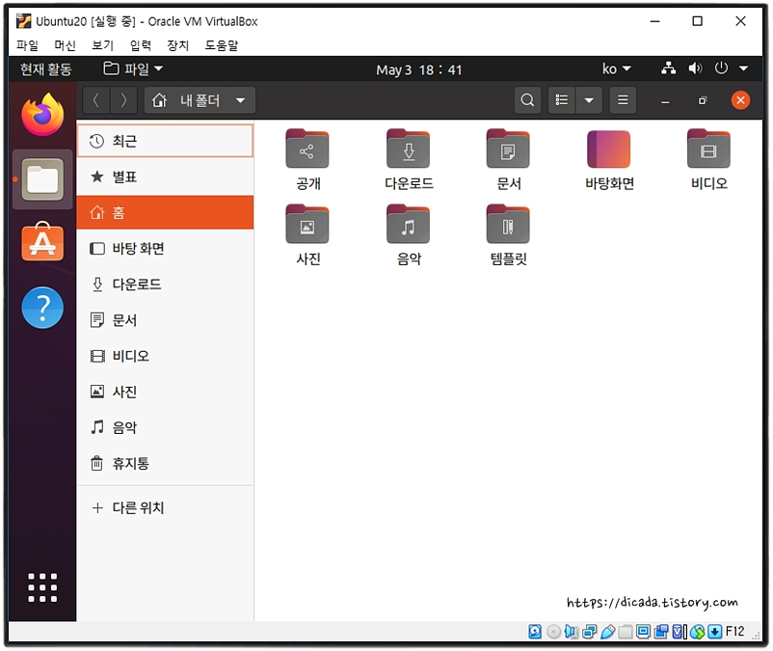Select 문서 in the sidebar
This screenshot has height=651, width=773.
(x=165, y=319)
